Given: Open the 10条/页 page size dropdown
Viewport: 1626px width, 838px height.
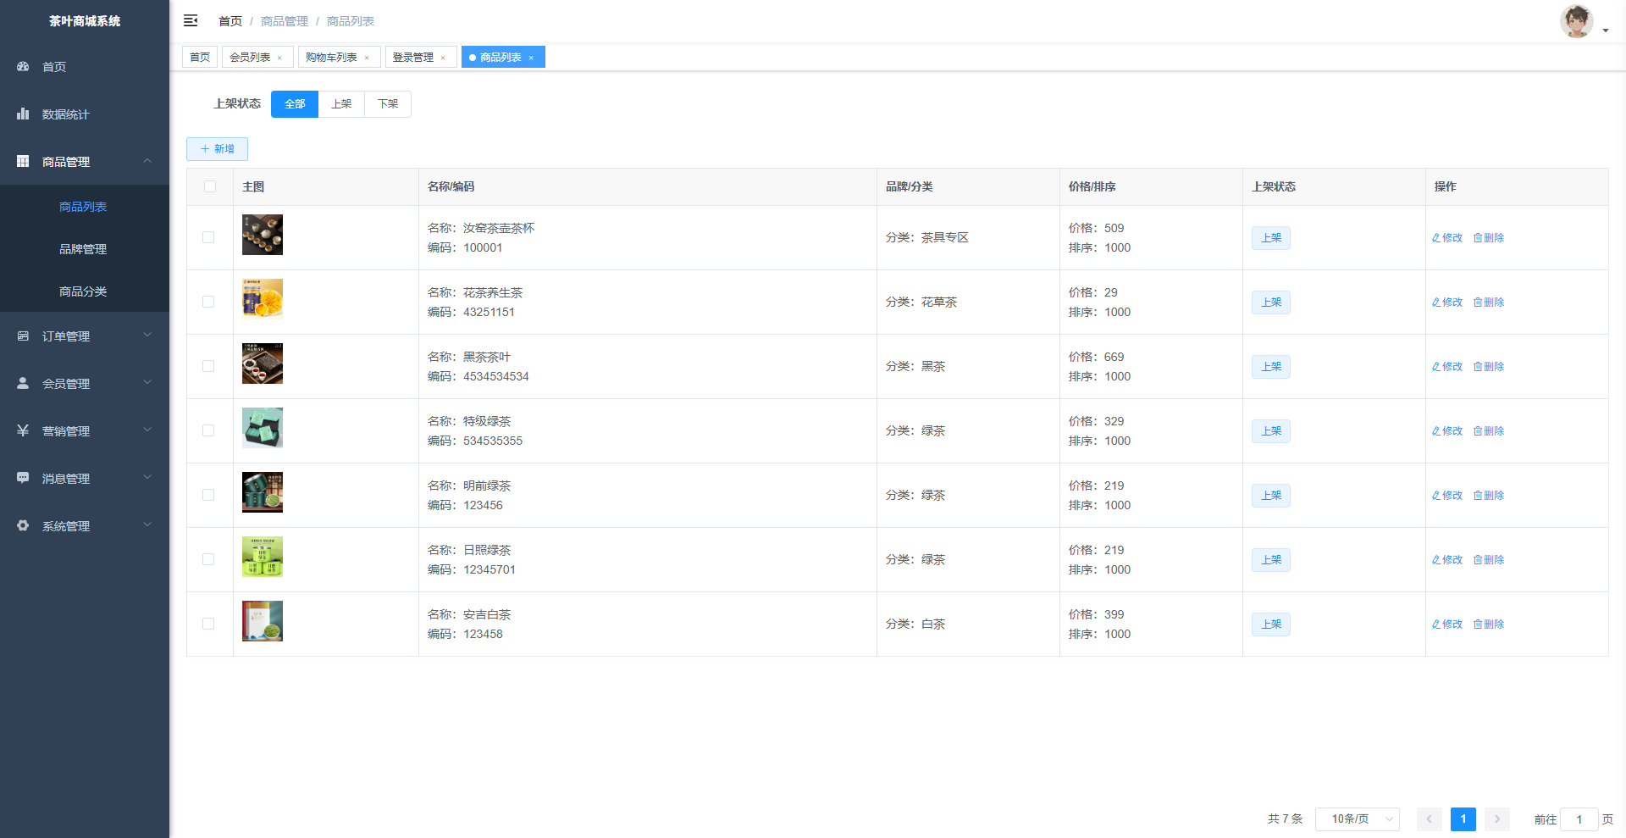Looking at the screenshot, I should point(1357,819).
